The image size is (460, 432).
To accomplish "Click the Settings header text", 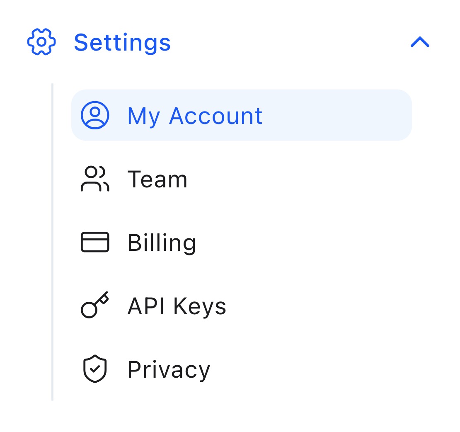I will pos(122,42).
